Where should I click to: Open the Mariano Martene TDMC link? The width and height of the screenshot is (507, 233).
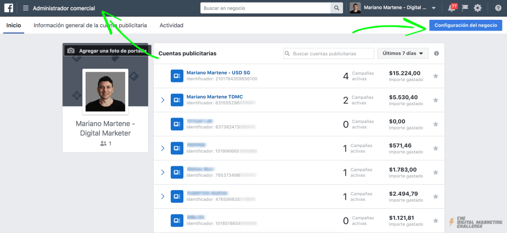tap(215, 97)
